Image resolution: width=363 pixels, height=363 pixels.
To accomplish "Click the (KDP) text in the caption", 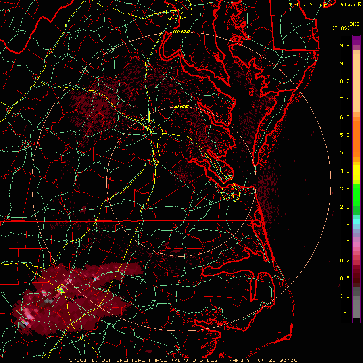I will [x=179, y=360].
